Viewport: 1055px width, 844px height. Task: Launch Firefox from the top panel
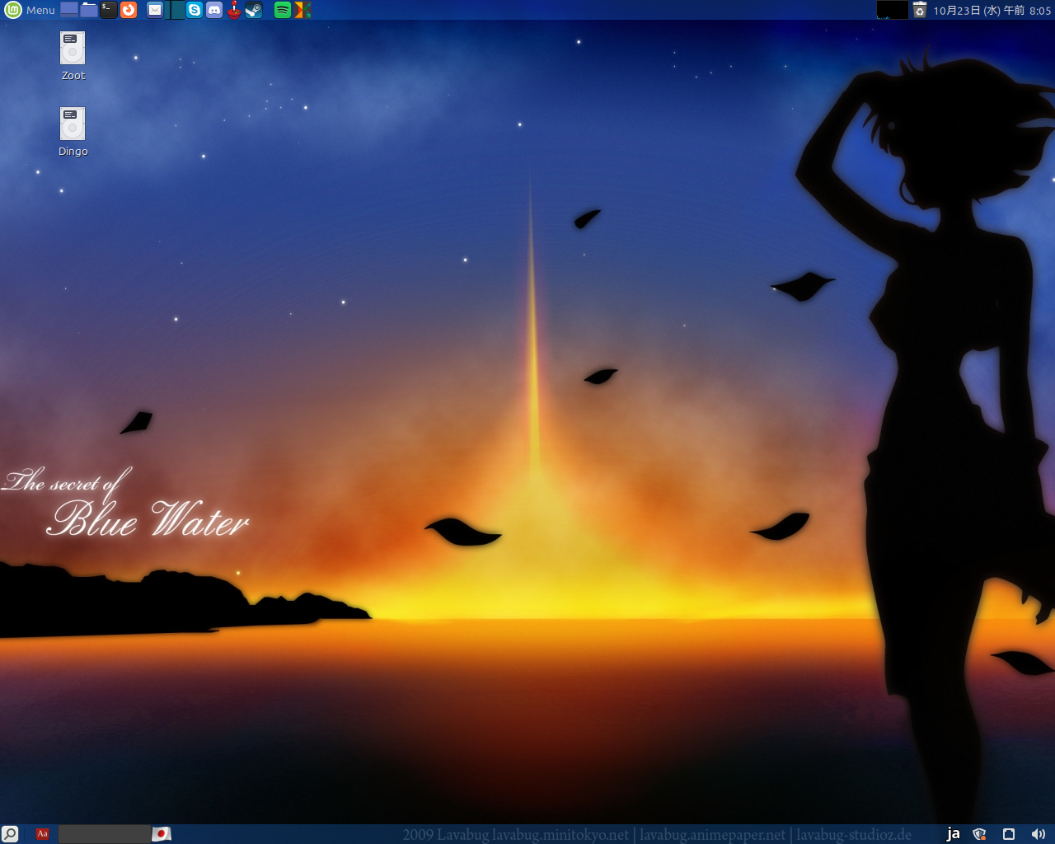coord(128,10)
